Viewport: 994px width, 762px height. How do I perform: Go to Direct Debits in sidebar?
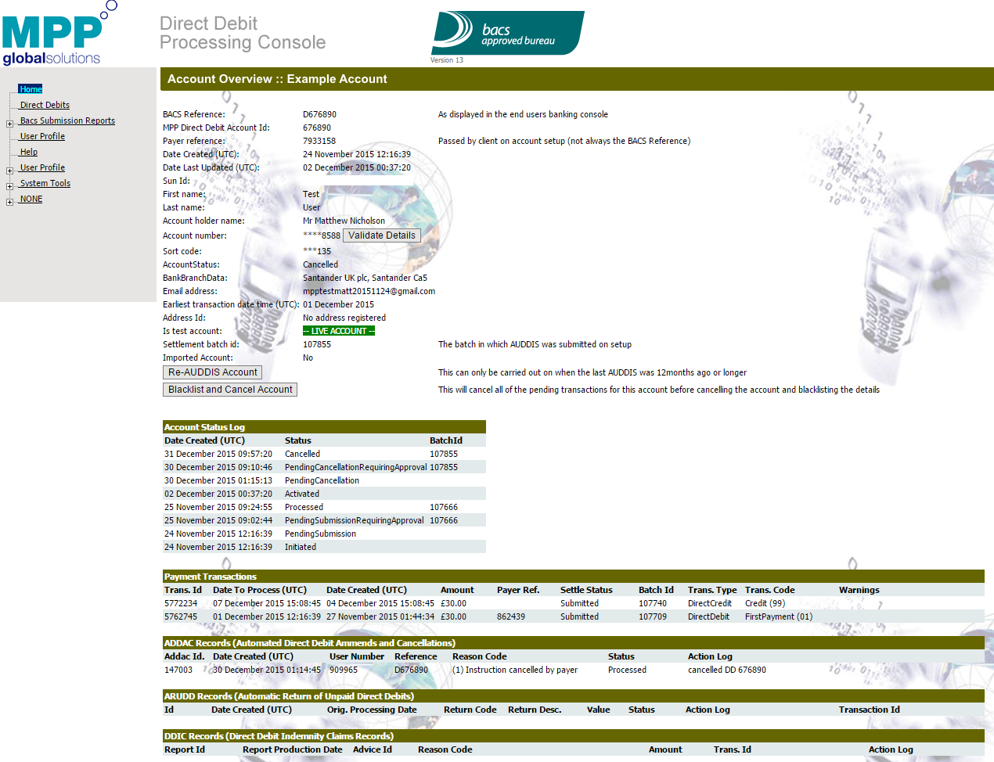(45, 105)
